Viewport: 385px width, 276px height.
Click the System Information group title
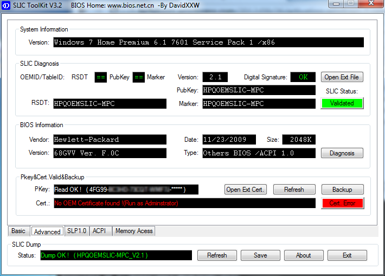point(44,29)
